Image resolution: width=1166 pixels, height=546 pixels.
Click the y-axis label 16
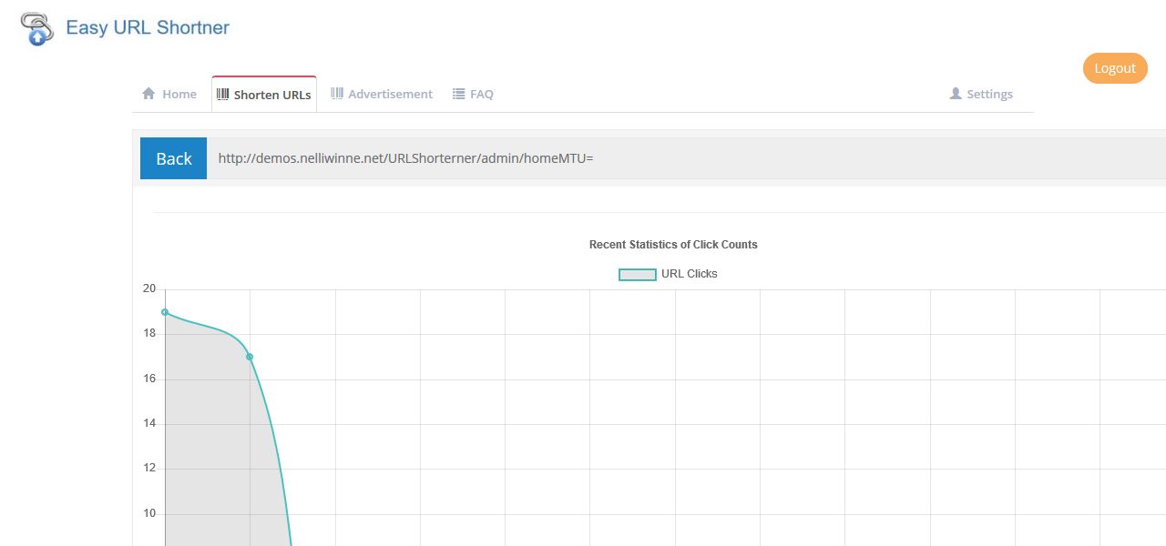[x=149, y=379]
